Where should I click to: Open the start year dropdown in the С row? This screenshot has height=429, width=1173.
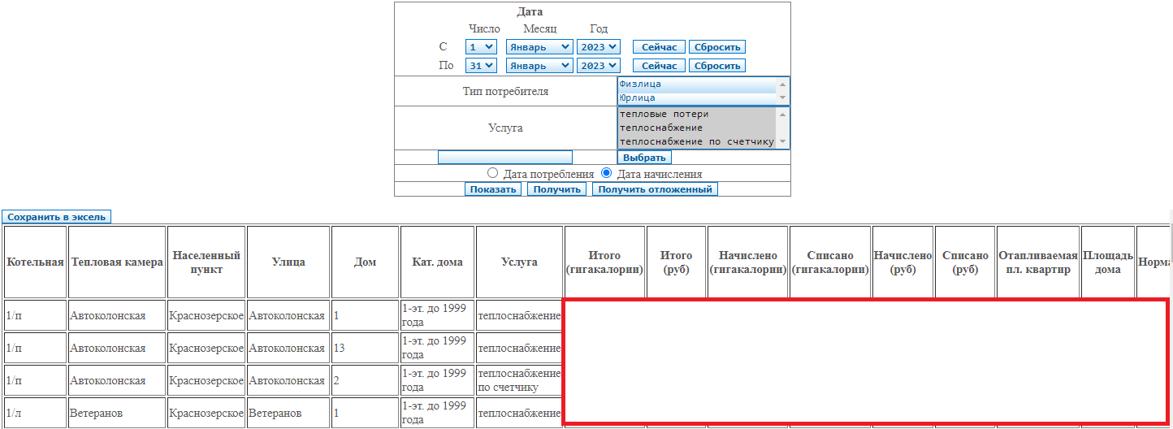(x=599, y=47)
